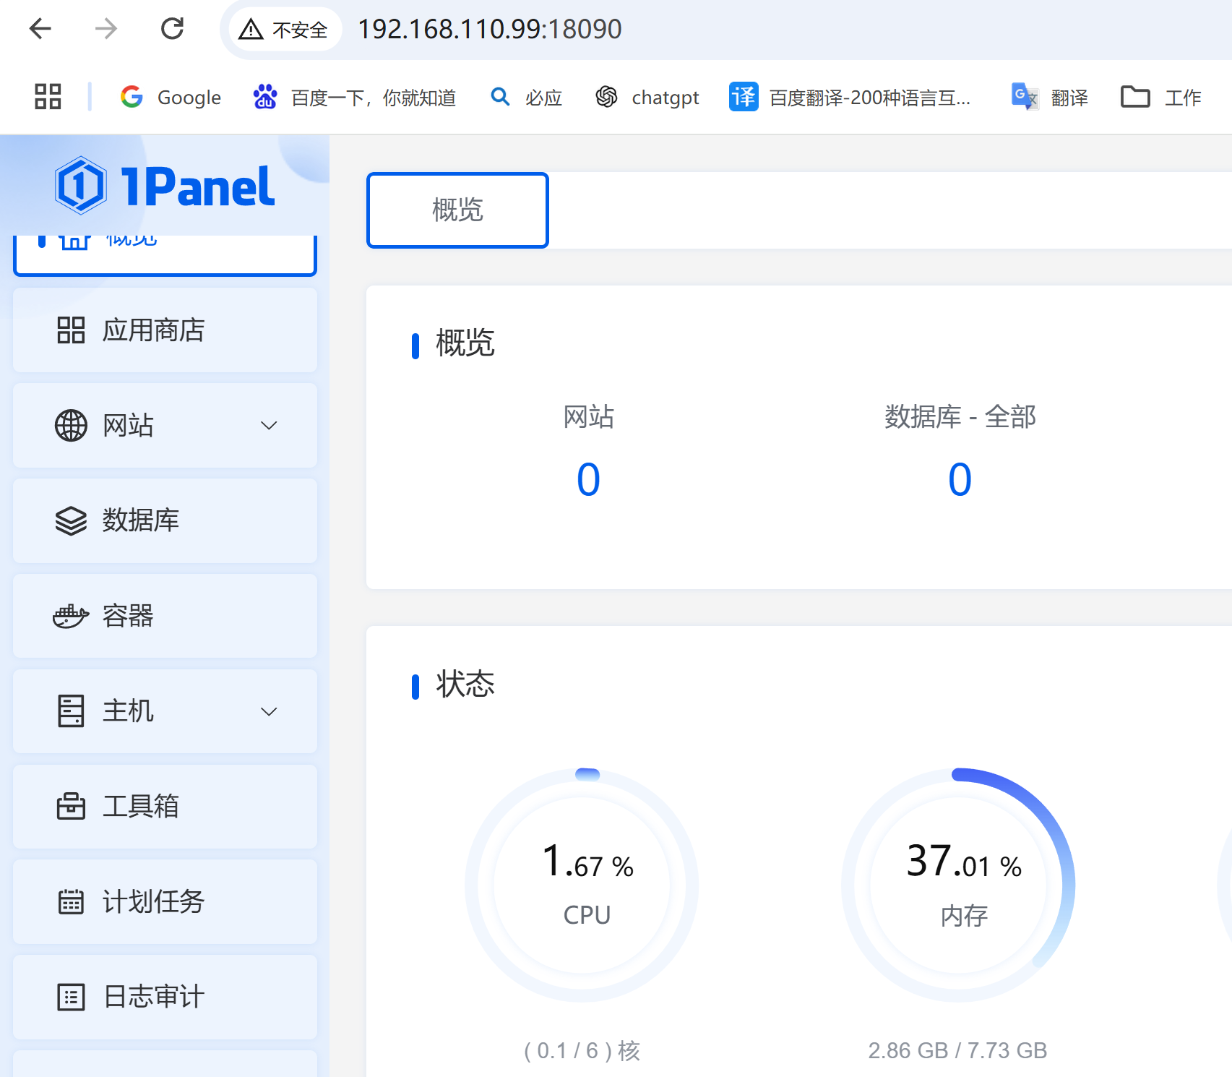Click the 状态 section heading
Viewport: 1232px width, 1077px height.
(x=465, y=684)
